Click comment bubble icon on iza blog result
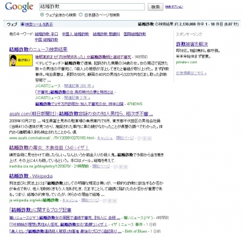 [116, 167]
